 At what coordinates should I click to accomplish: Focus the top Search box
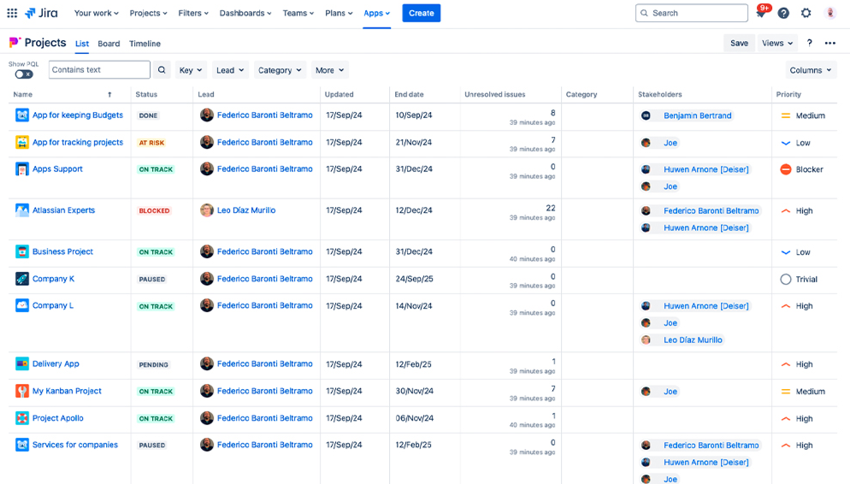(691, 13)
